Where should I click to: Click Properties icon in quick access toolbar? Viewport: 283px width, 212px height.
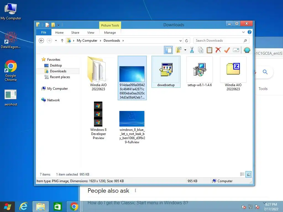[x=47, y=25]
